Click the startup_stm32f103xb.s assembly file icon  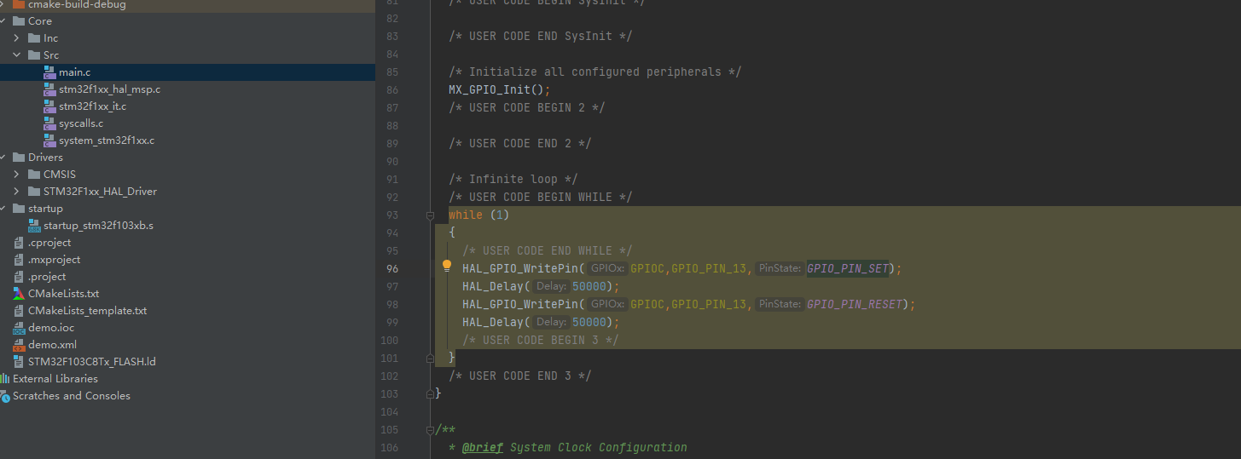[34, 226]
